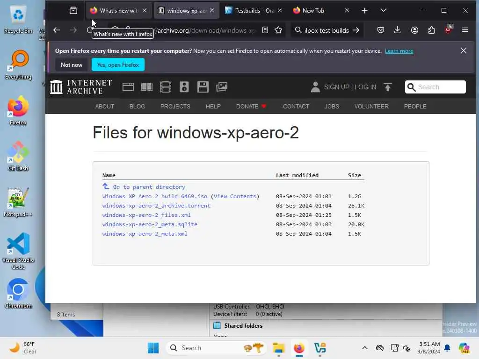Open Visual Studio Code desktop shortcut
This screenshot has height=359, width=479.
[x=18, y=251]
